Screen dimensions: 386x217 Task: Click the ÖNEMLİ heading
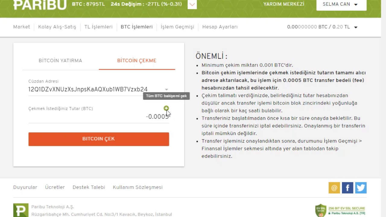(211, 56)
